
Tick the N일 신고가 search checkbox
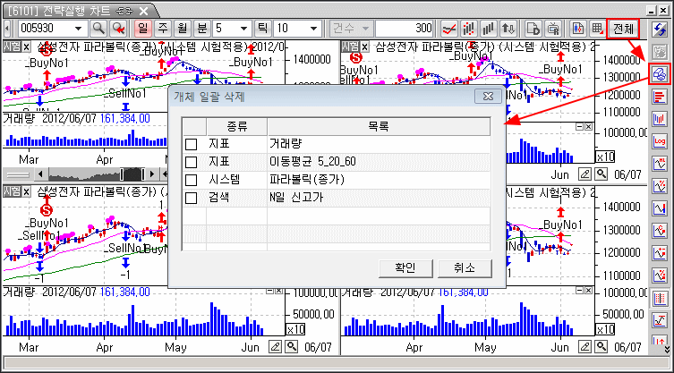191,198
